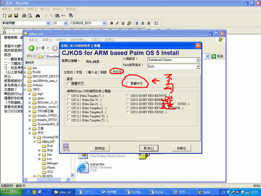261x196 pixels.
Task: Open text color palette icon in WordPad
Action: (129, 23)
